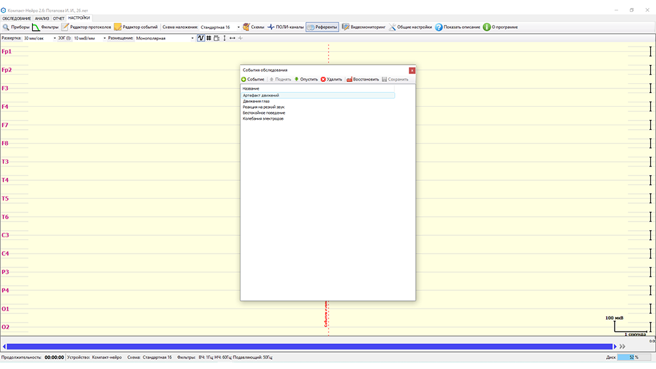Image resolution: width=656 pixels, height=369 pixels.
Task: Open Видеомониторинг settings
Action: click(363, 27)
